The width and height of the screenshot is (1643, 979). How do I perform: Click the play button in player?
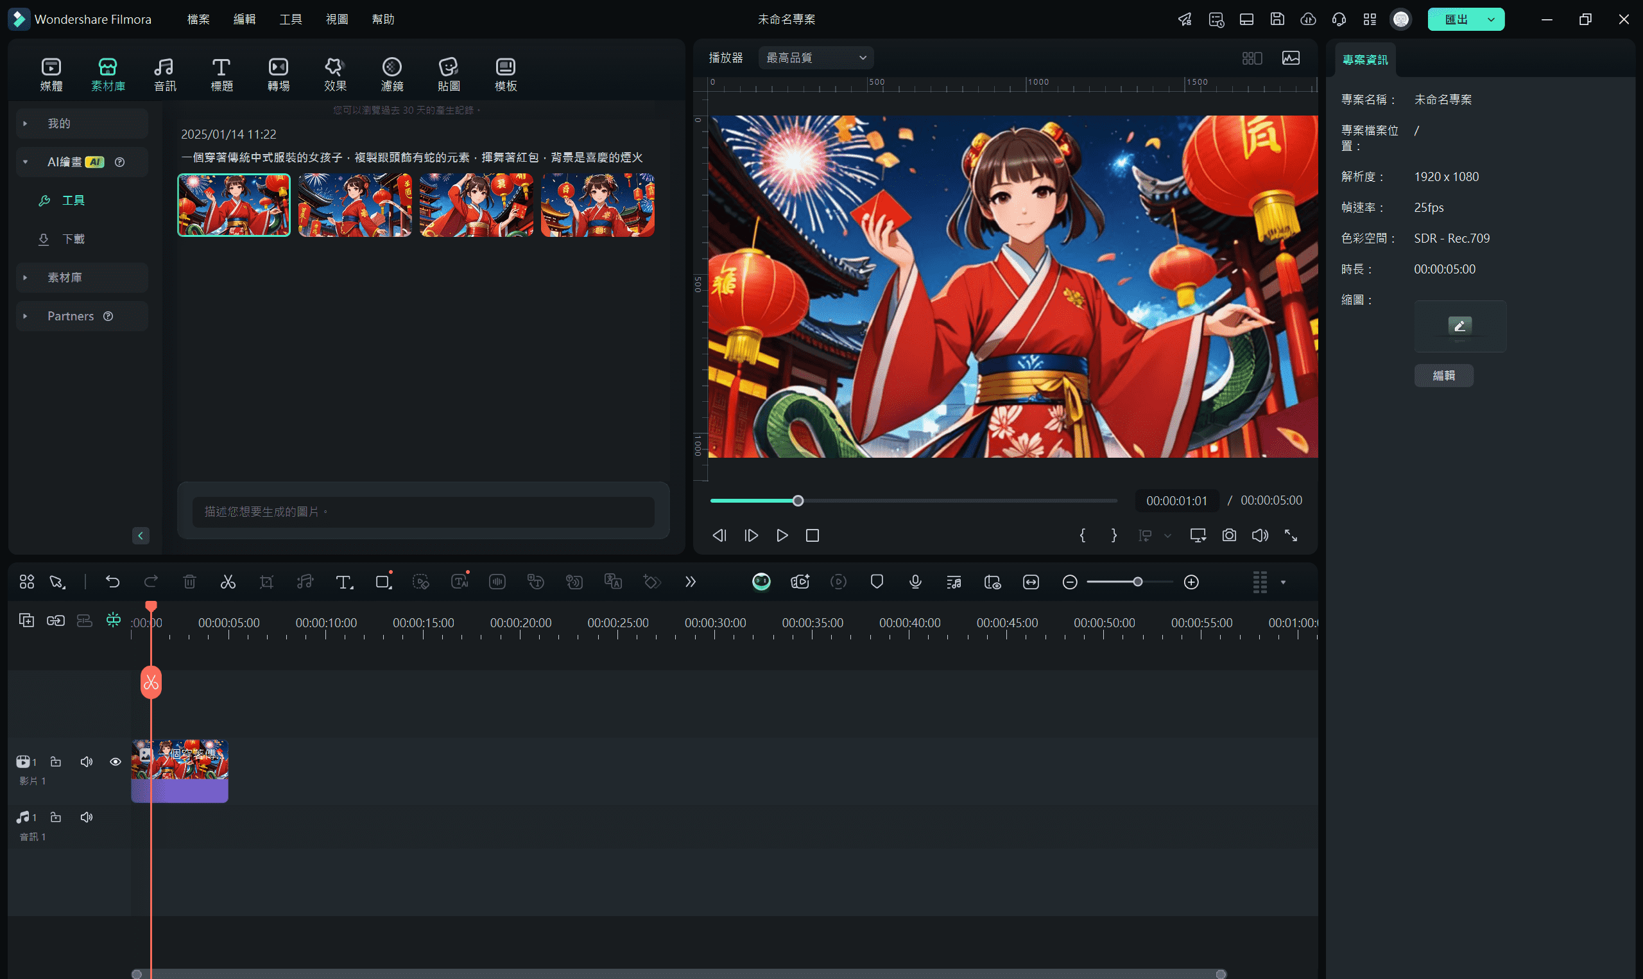(782, 535)
